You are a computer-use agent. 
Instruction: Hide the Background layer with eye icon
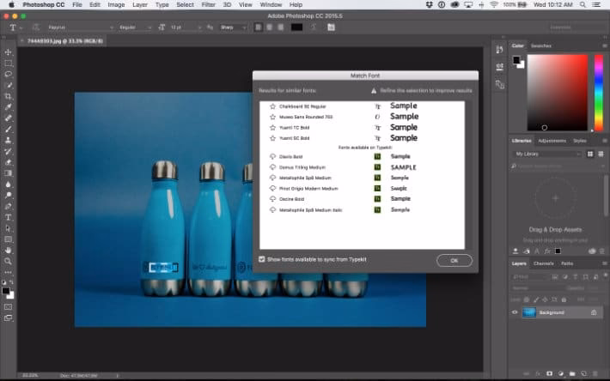[515, 313]
